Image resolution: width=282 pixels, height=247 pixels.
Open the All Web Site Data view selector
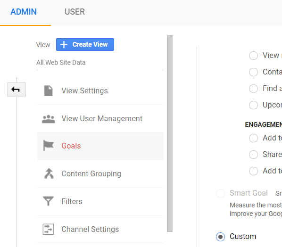pos(100,63)
